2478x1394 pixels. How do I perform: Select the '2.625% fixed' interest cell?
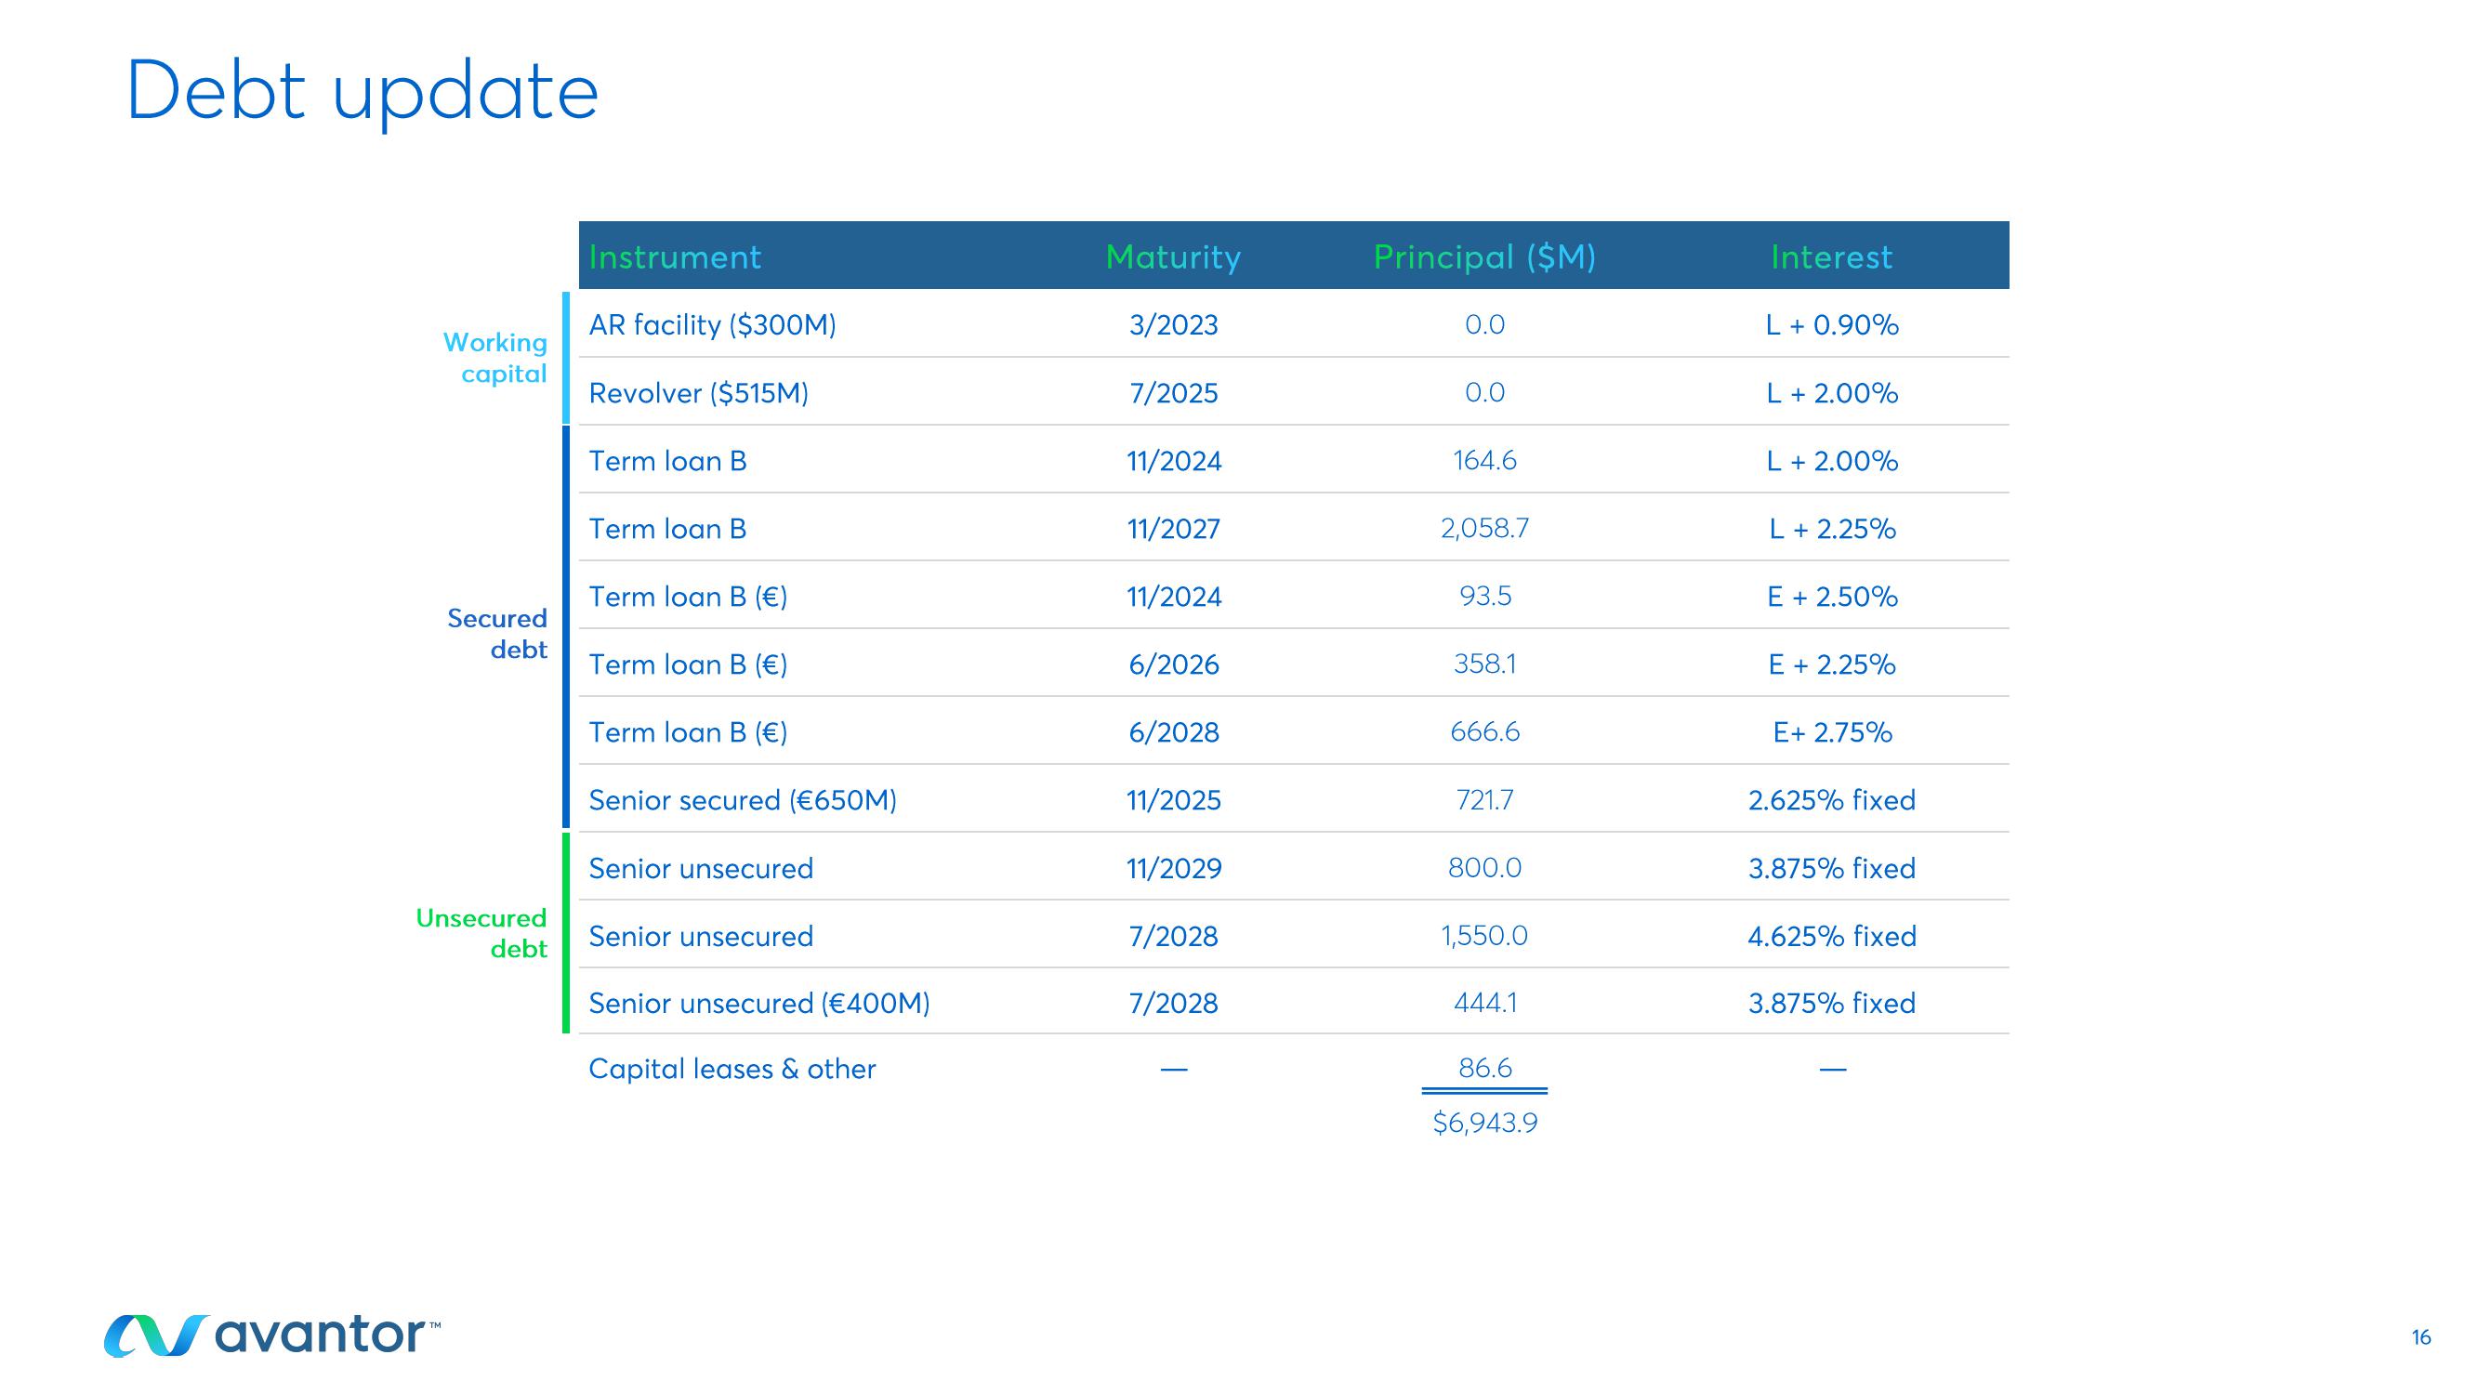pyautogui.click(x=1832, y=800)
